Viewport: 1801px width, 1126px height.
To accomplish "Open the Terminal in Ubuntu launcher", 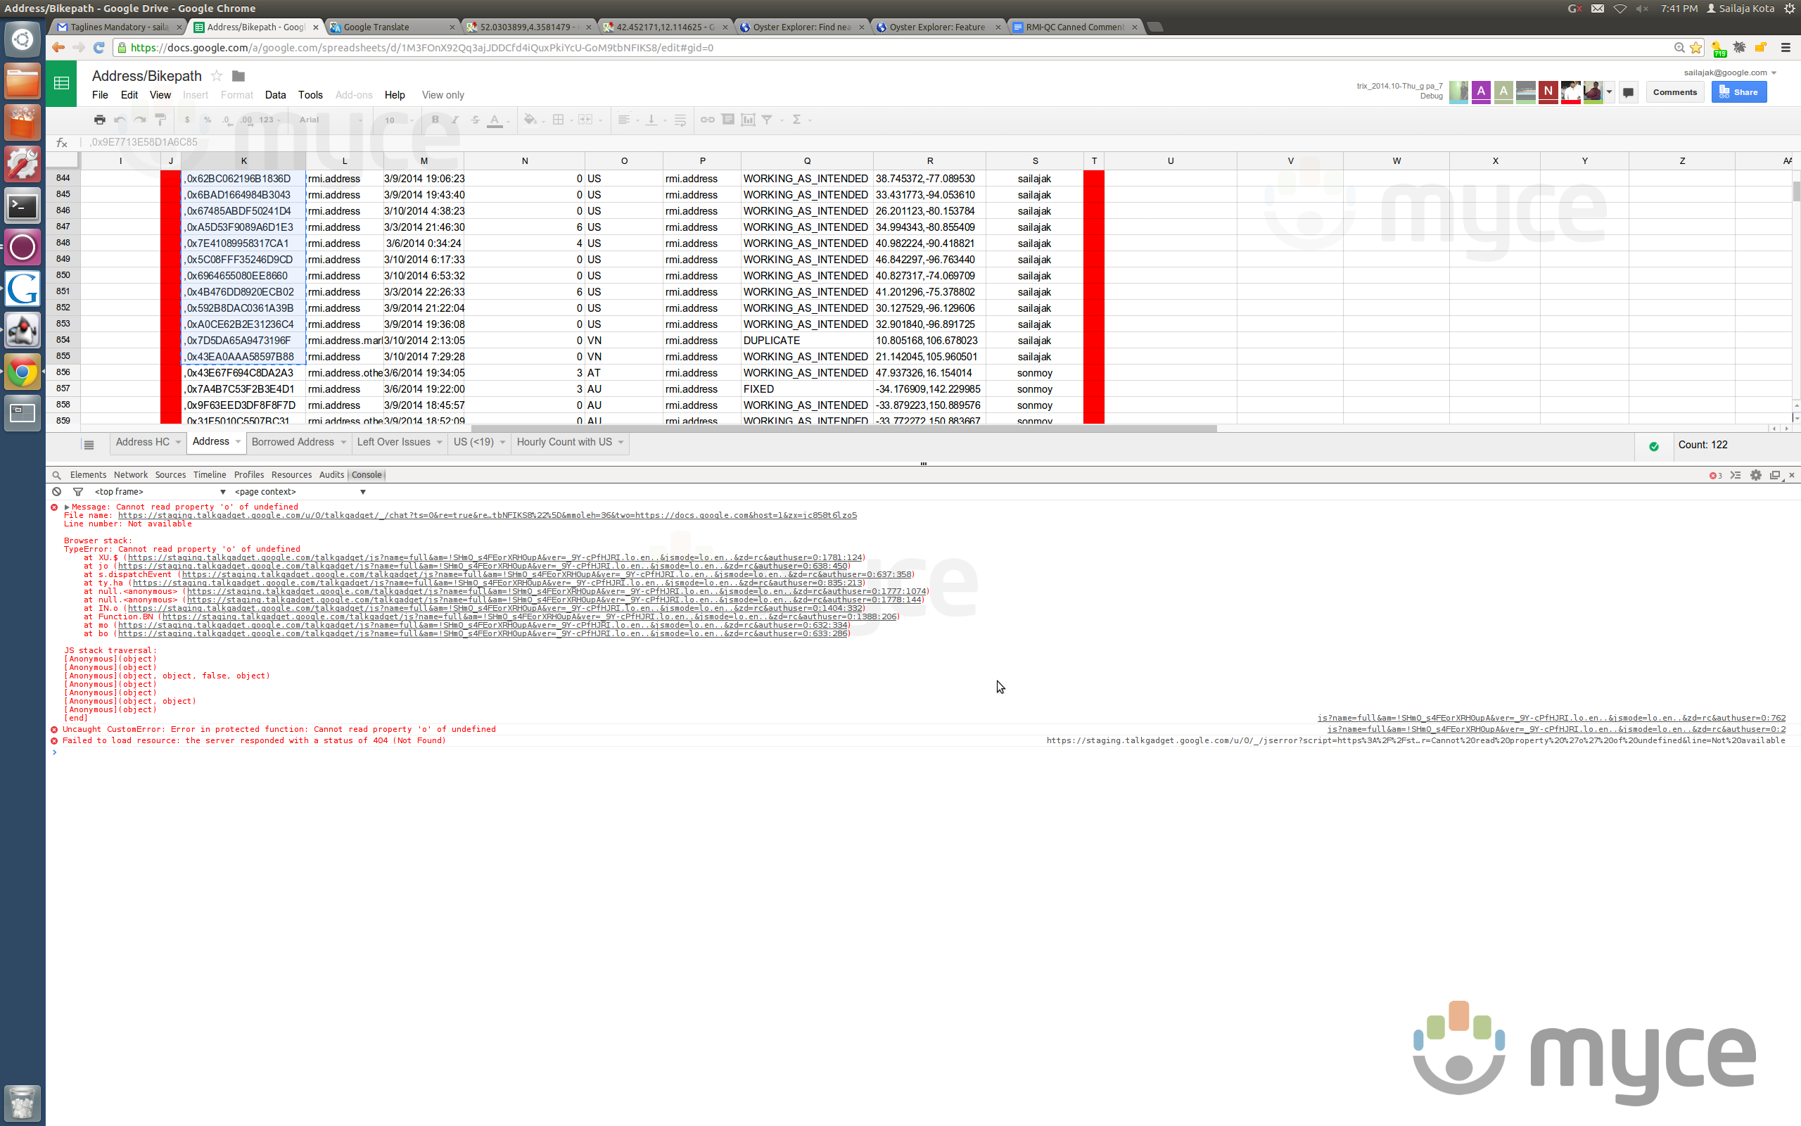I will click(x=23, y=206).
